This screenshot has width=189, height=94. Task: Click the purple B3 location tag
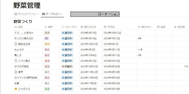tap(46, 38)
